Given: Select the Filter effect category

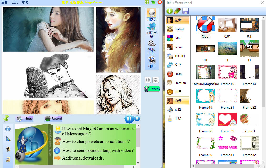Looking at the screenshot, I should click(x=178, y=38).
